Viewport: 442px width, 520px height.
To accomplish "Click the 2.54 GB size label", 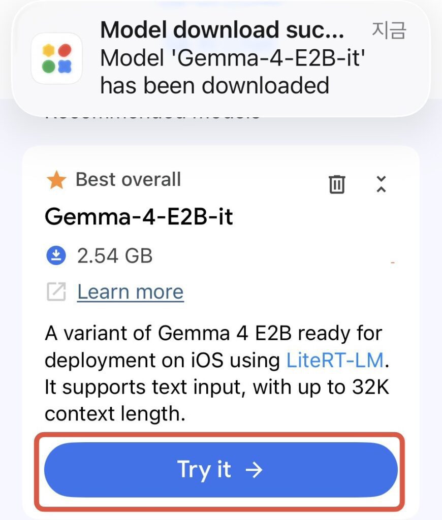I will point(115,255).
